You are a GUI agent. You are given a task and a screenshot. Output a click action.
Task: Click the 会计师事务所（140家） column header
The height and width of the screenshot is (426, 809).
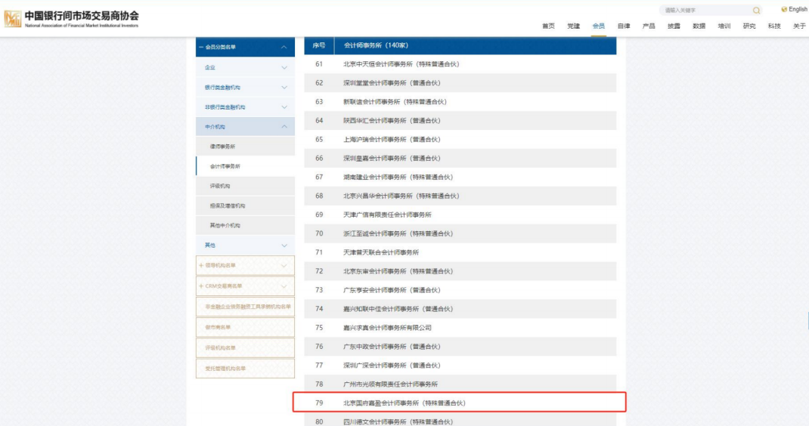(476, 45)
